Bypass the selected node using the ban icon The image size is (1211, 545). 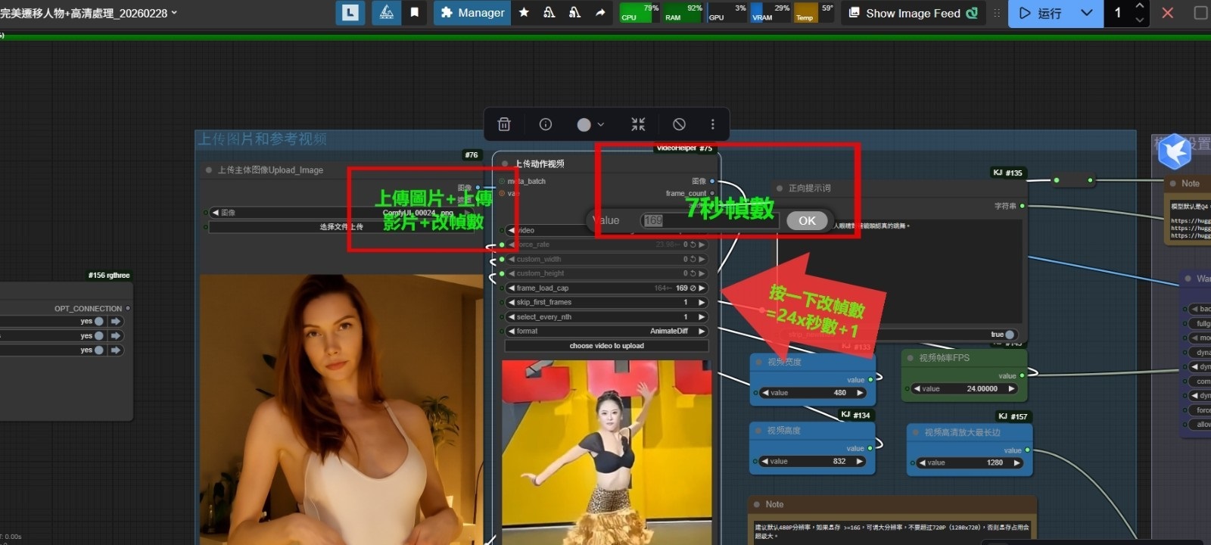click(679, 125)
